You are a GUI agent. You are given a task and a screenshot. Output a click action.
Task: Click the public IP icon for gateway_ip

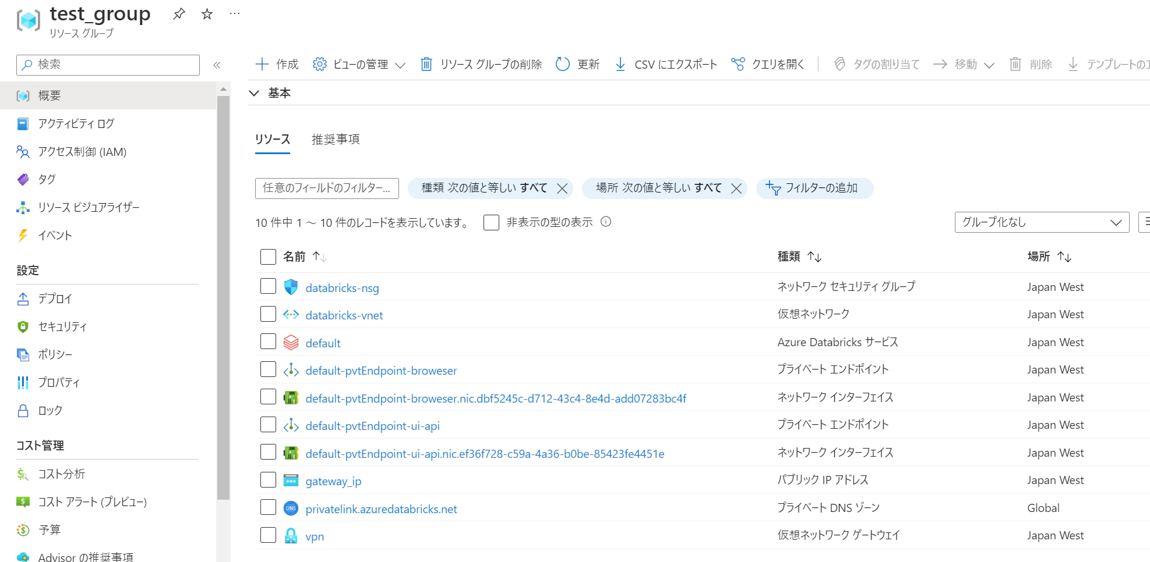point(291,481)
